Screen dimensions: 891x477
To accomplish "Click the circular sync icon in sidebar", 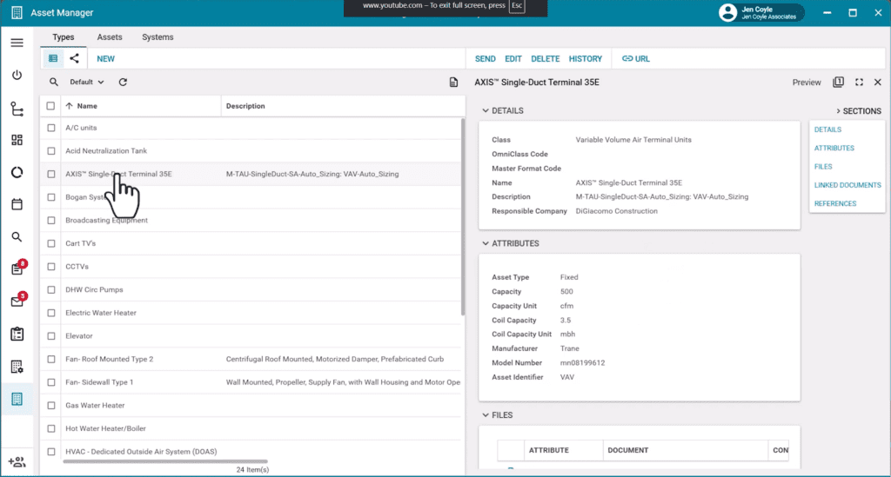I will pos(17,172).
